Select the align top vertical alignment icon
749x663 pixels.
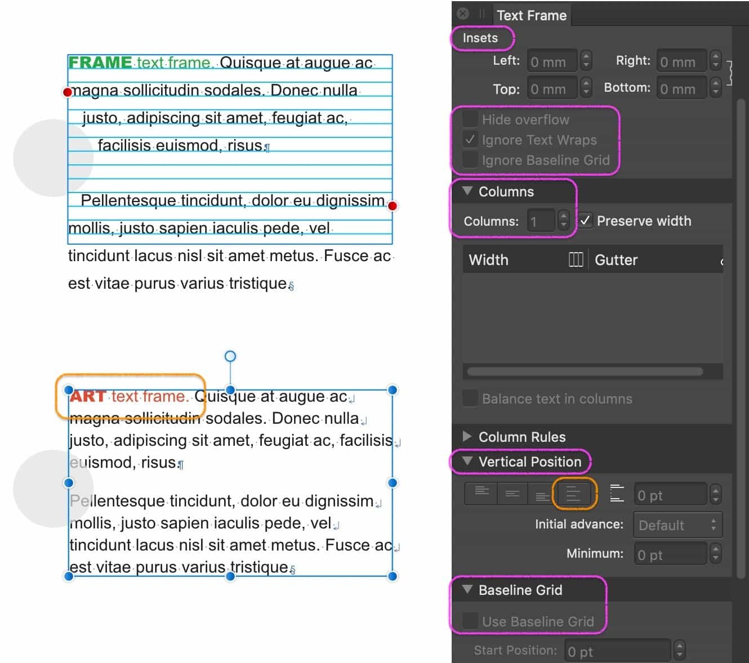tap(482, 494)
